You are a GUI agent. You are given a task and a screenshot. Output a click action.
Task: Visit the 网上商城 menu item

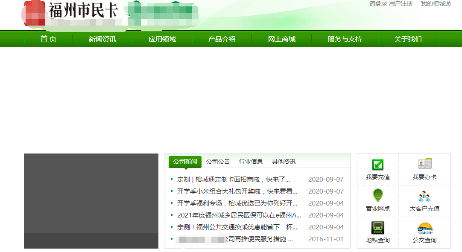pyautogui.click(x=281, y=39)
